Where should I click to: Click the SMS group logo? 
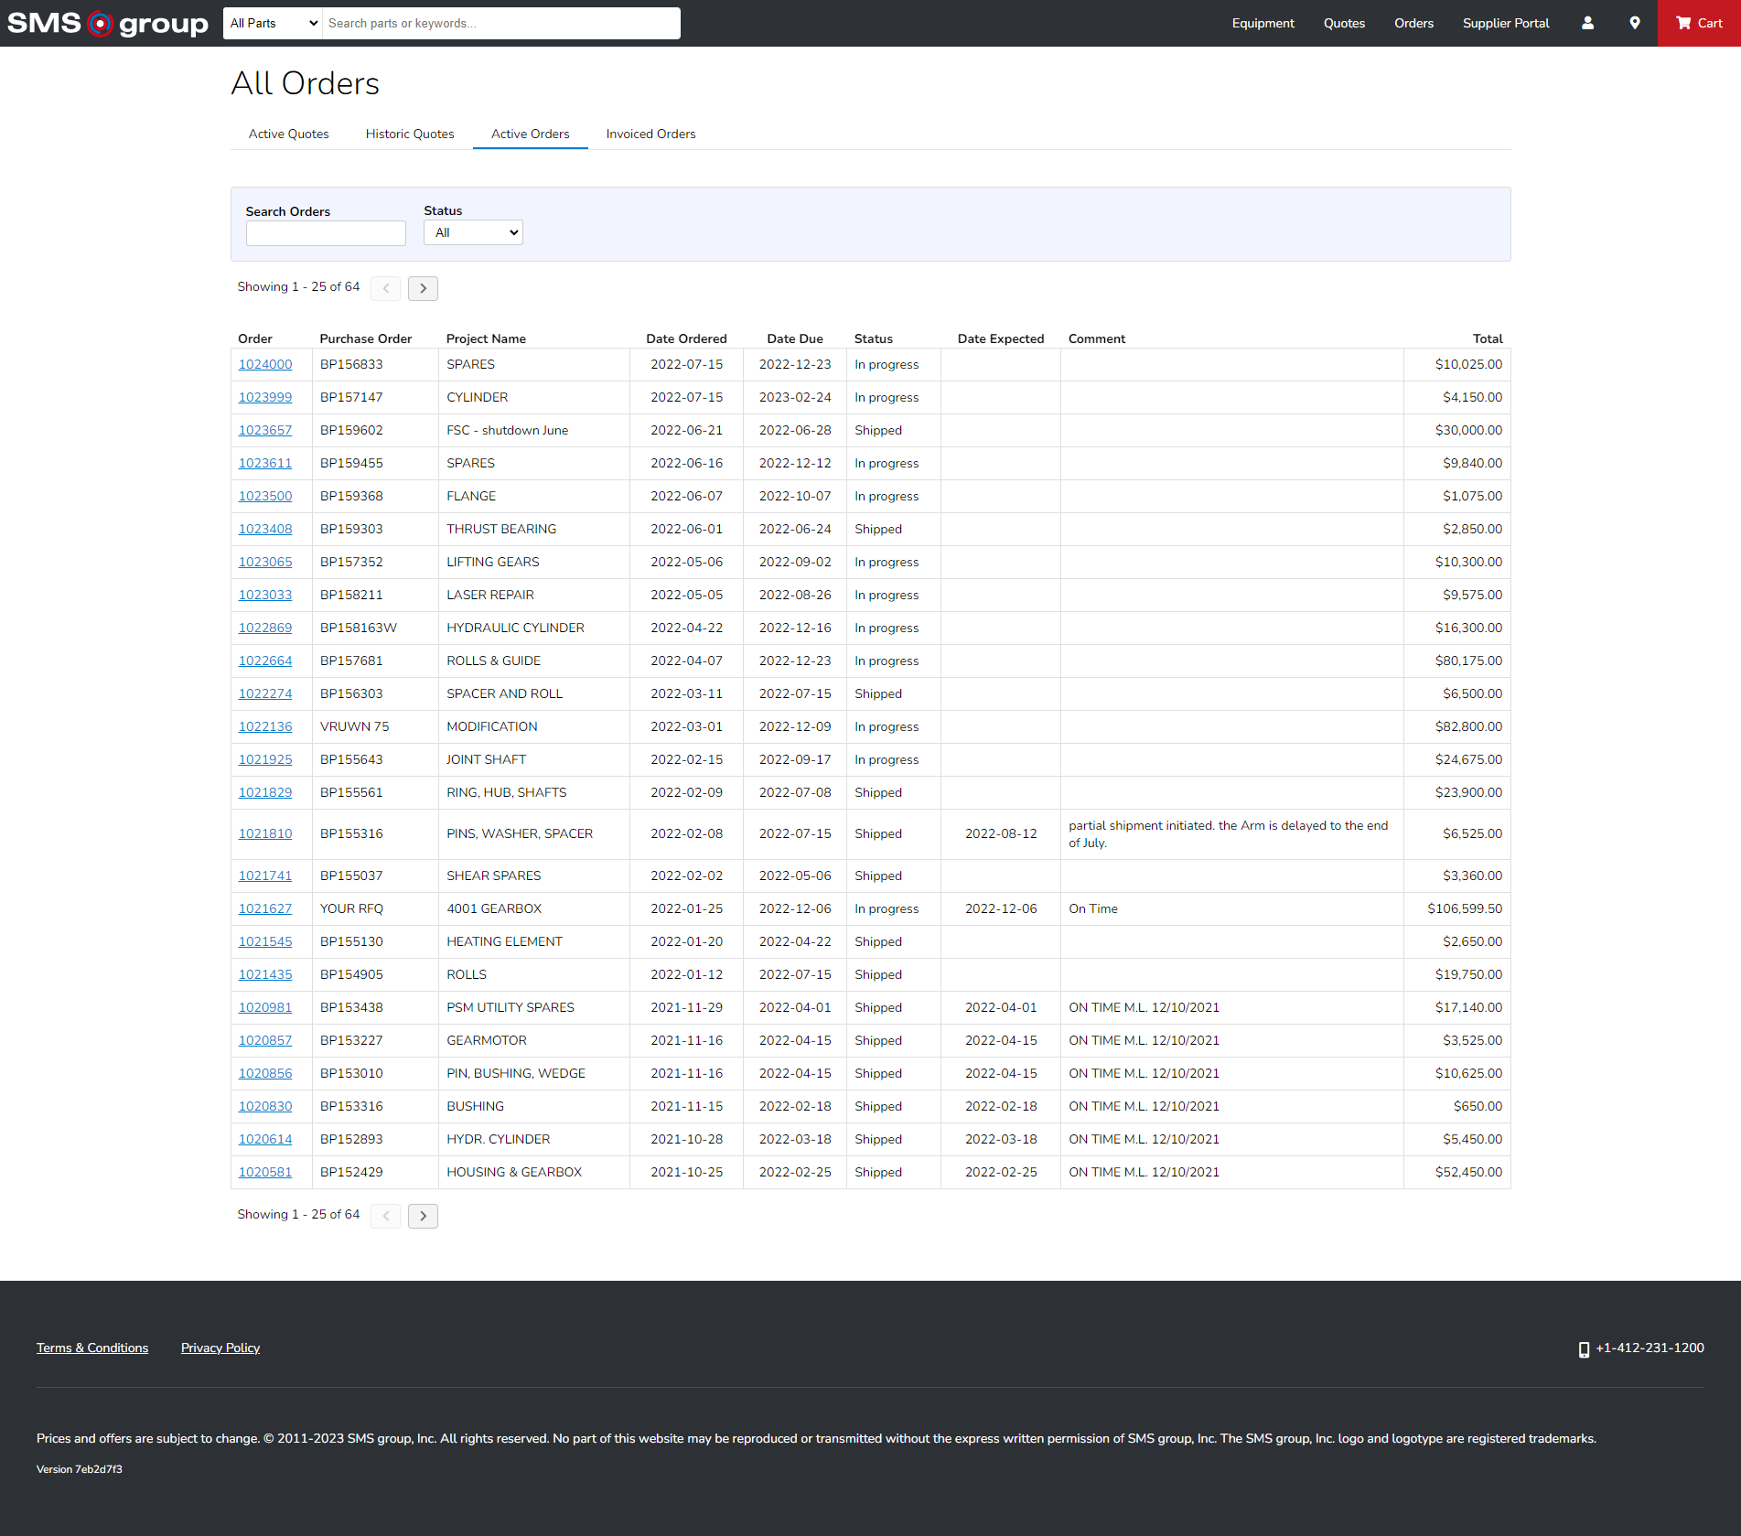(108, 23)
